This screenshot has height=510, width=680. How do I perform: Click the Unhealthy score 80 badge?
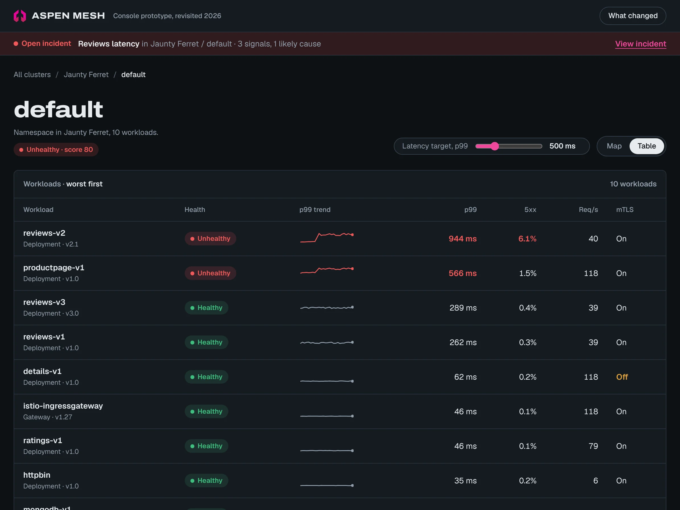(56, 150)
